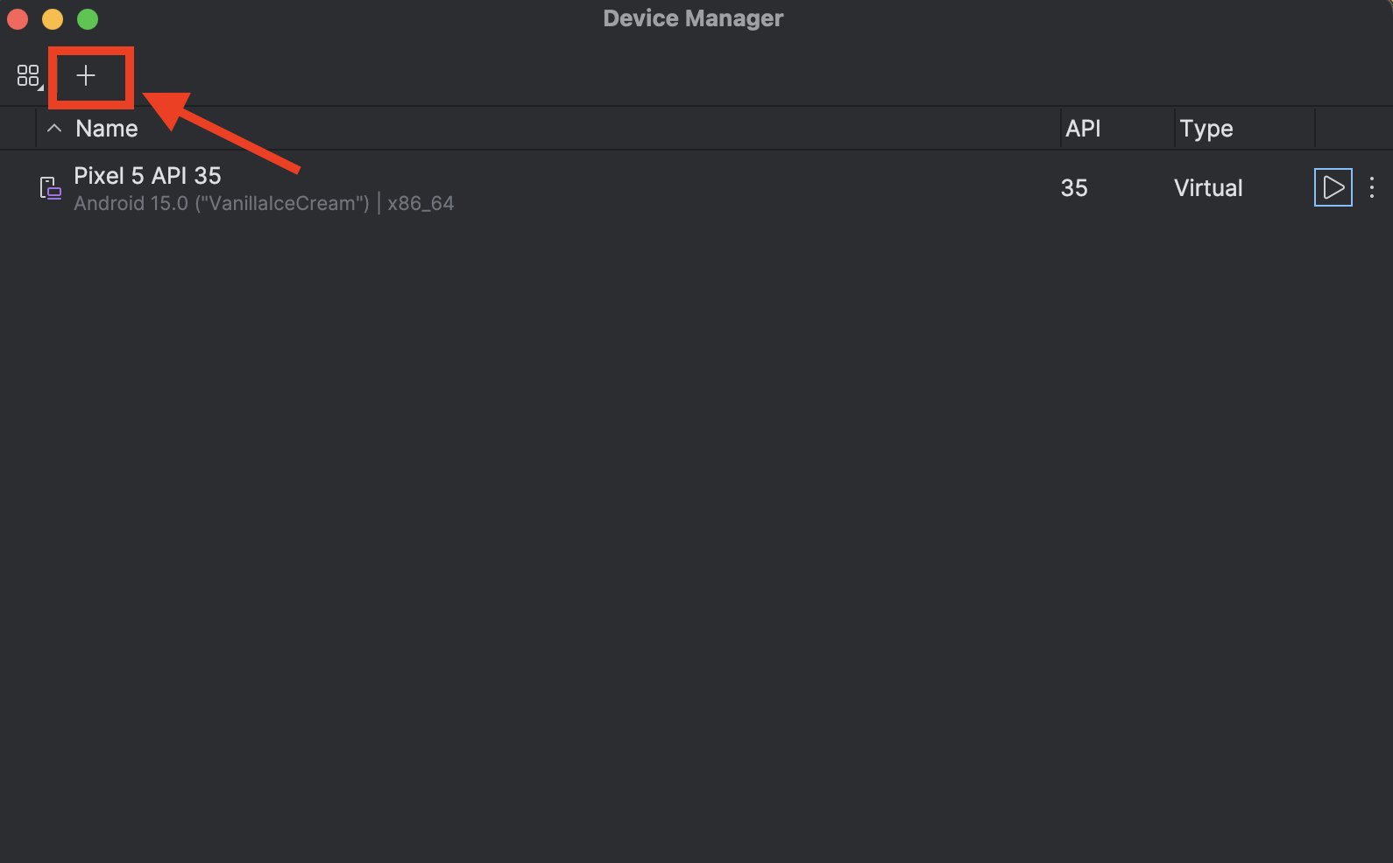Click the Device Manager title bar text
1393x863 pixels.
(x=693, y=18)
